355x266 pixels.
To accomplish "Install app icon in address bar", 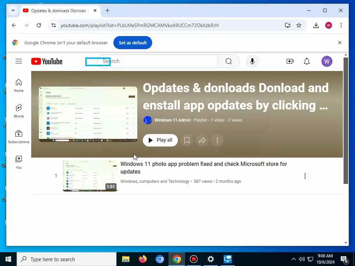I will [287, 25].
